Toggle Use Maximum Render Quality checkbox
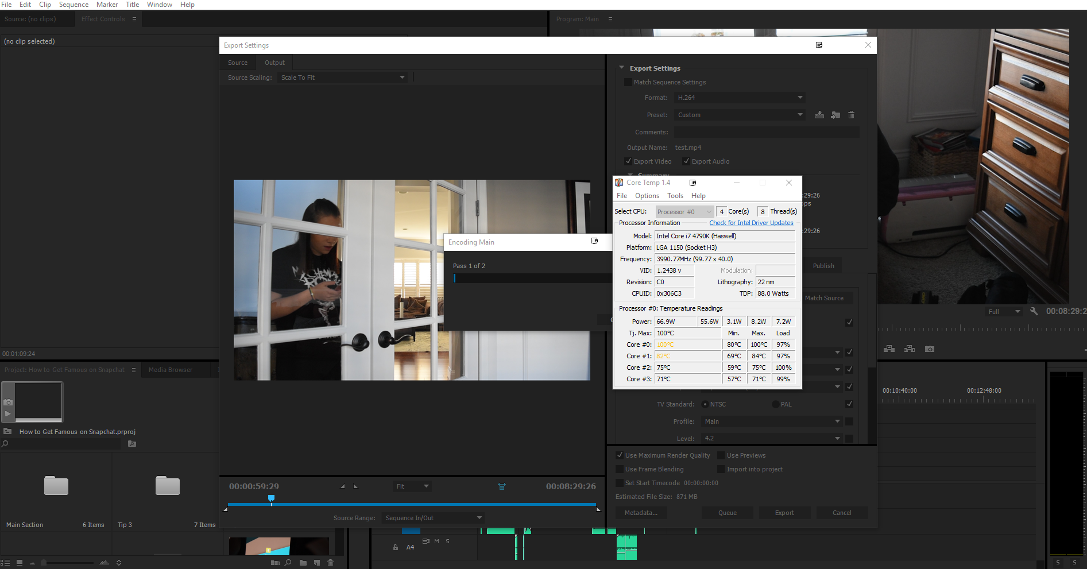1087x569 pixels. coord(620,455)
